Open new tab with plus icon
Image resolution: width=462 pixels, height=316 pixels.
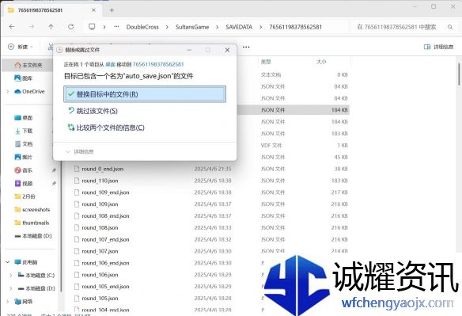pos(112,10)
